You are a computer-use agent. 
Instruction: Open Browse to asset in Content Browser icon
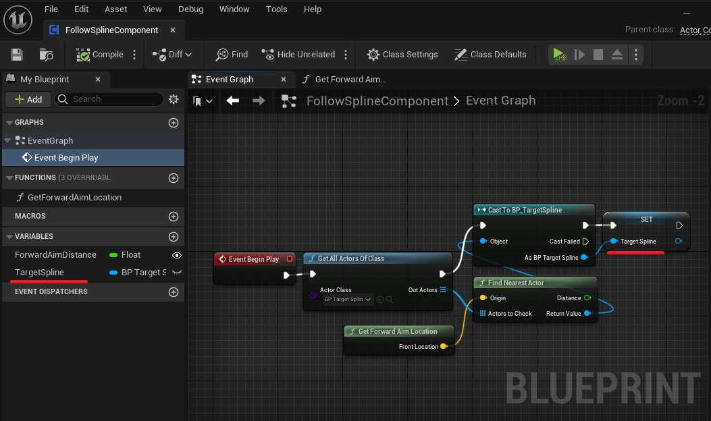pos(46,55)
